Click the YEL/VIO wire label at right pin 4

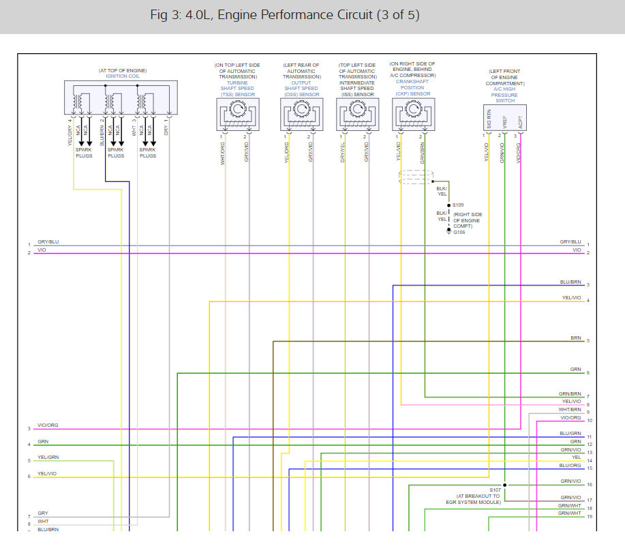pos(572,298)
